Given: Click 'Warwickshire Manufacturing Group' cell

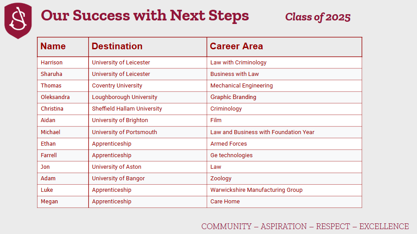Looking at the screenshot, I should click(256, 190).
